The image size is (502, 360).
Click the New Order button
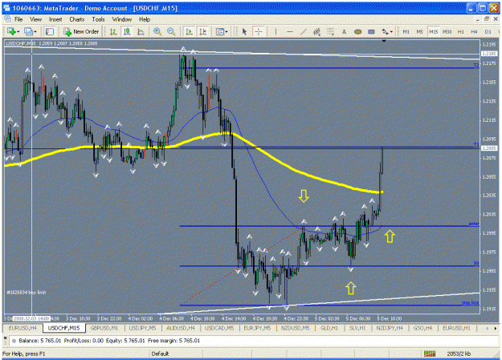point(81,31)
